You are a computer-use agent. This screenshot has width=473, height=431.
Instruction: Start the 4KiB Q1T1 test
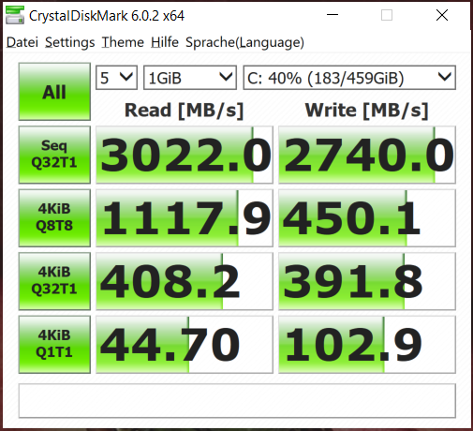point(54,344)
